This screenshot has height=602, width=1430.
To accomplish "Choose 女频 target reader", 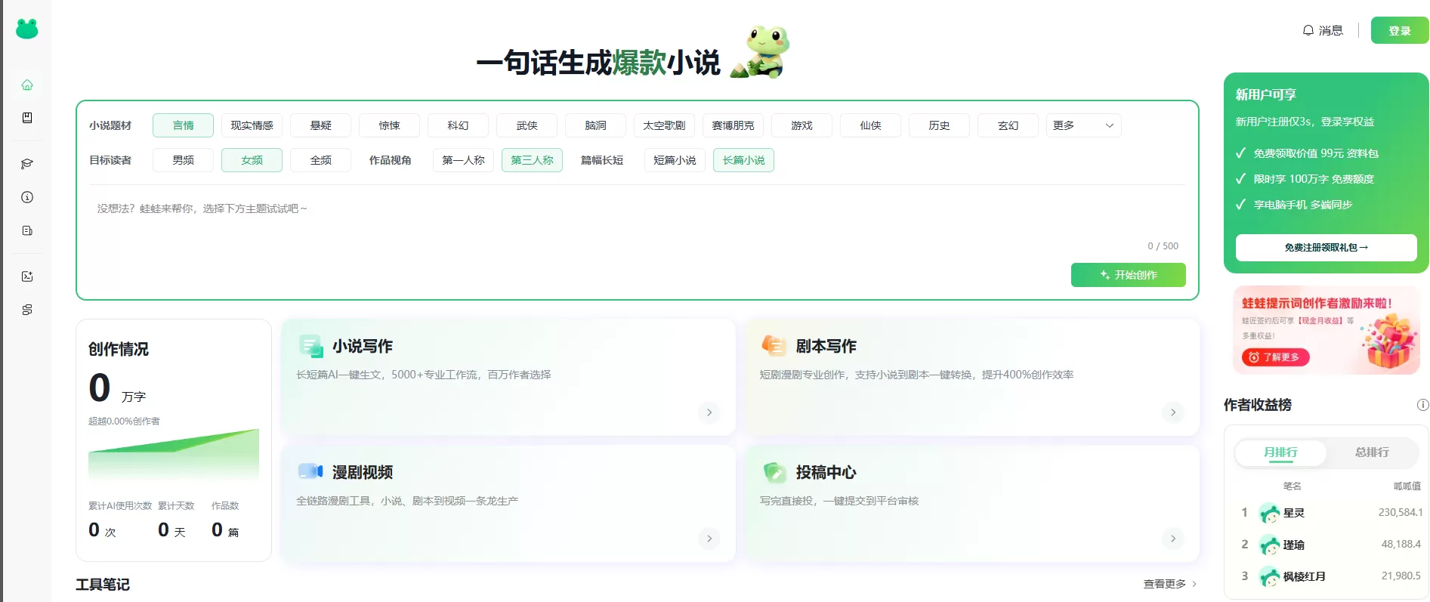I will pyautogui.click(x=252, y=160).
